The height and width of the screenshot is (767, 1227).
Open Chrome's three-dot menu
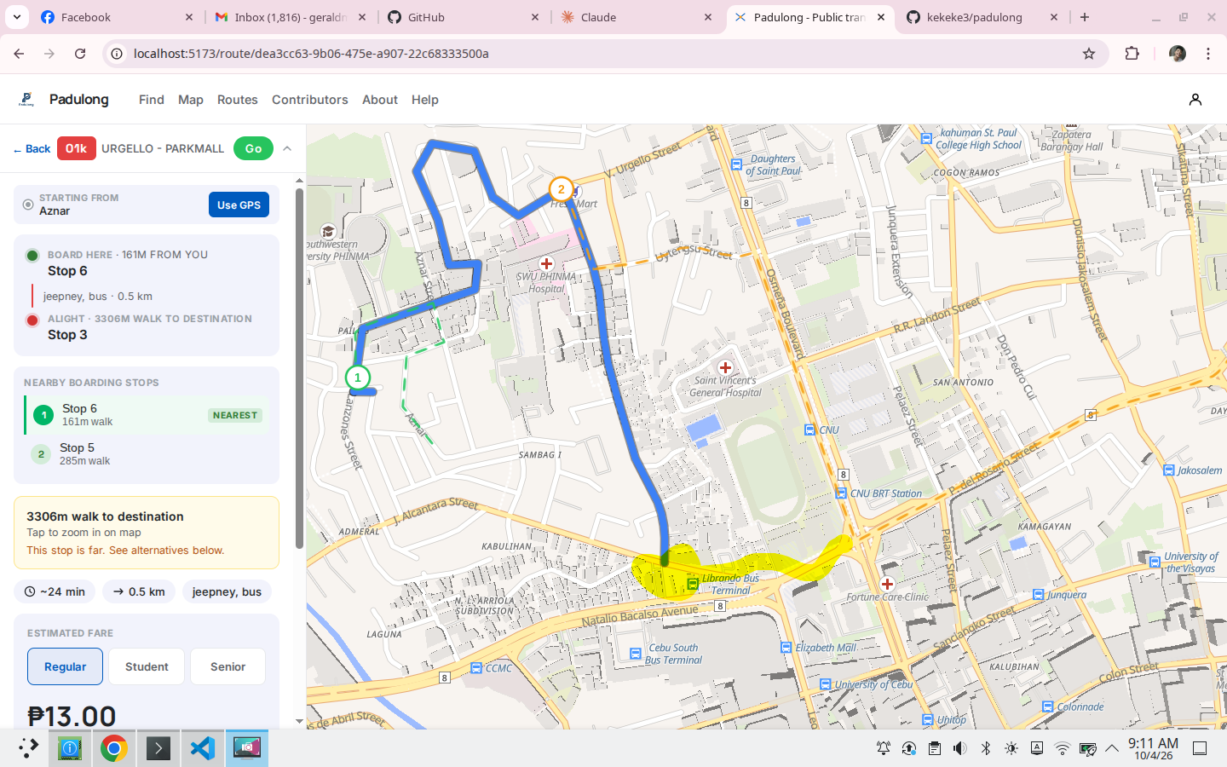pyautogui.click(x=1208, y=54)
